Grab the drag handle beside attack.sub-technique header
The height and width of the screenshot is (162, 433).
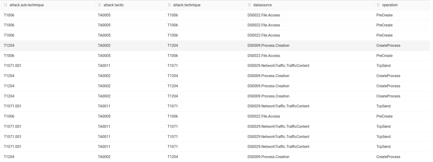6,5
